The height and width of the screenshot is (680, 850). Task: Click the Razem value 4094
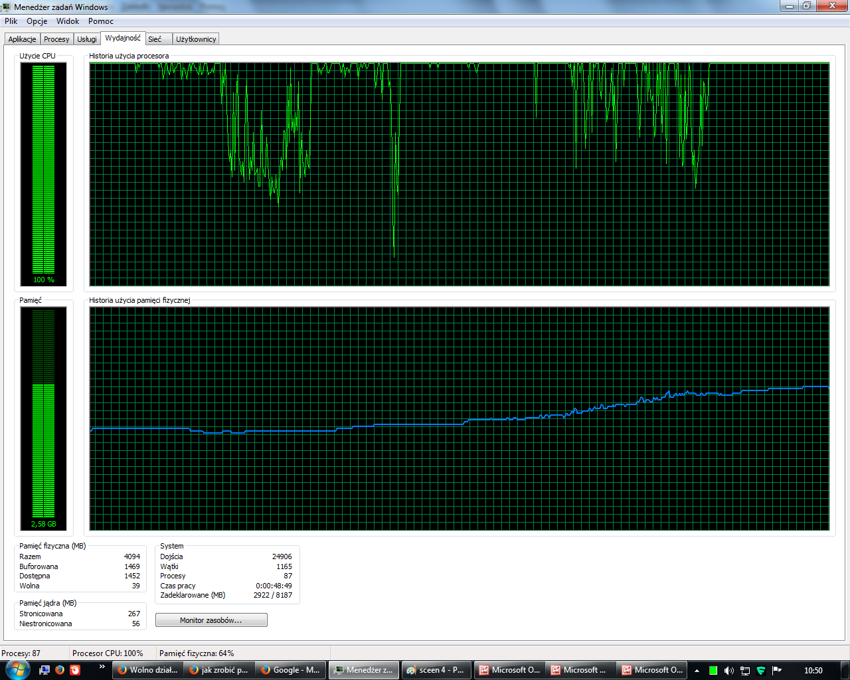132,556
